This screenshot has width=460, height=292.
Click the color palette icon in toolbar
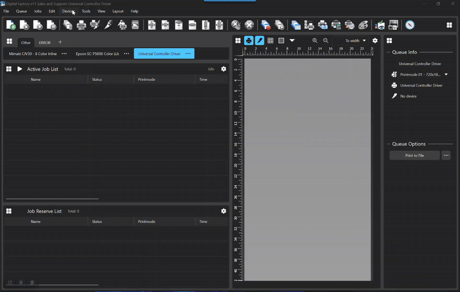363,25
